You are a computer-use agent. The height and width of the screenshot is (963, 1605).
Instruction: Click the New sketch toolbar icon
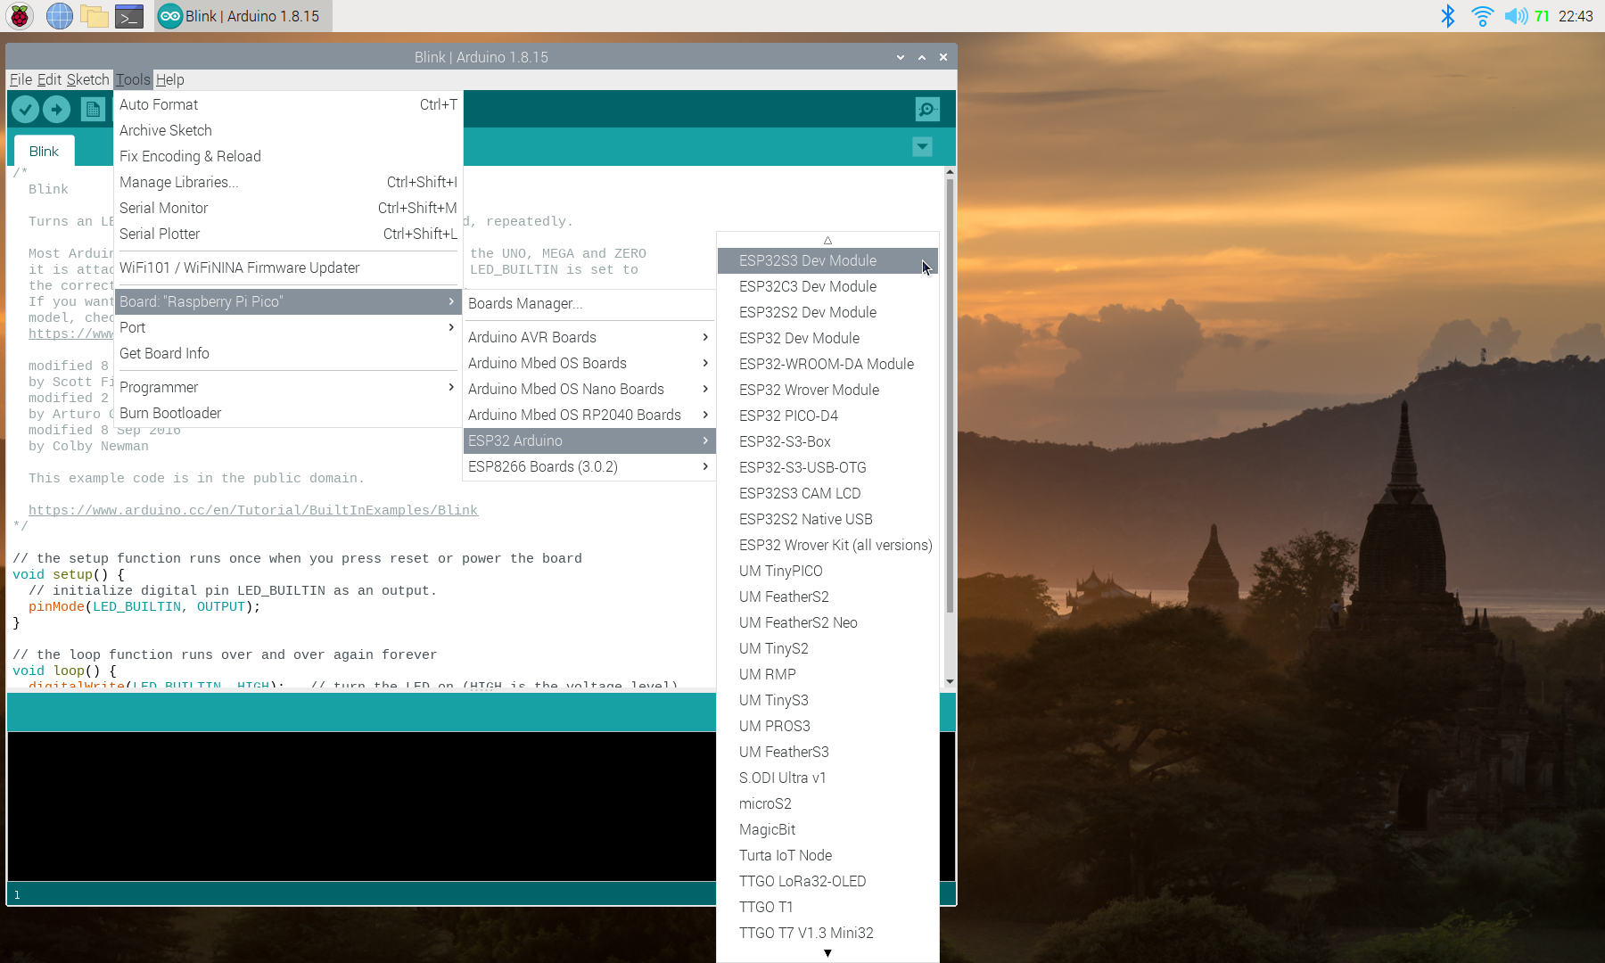click(x=92, y=109)
